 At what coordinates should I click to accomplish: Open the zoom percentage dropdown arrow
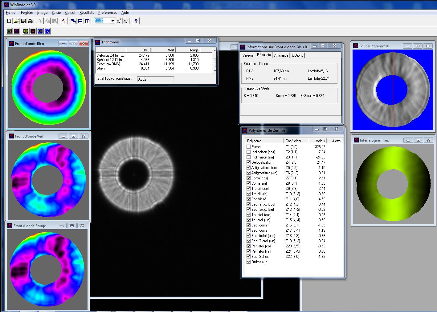[x=112, y=21]
